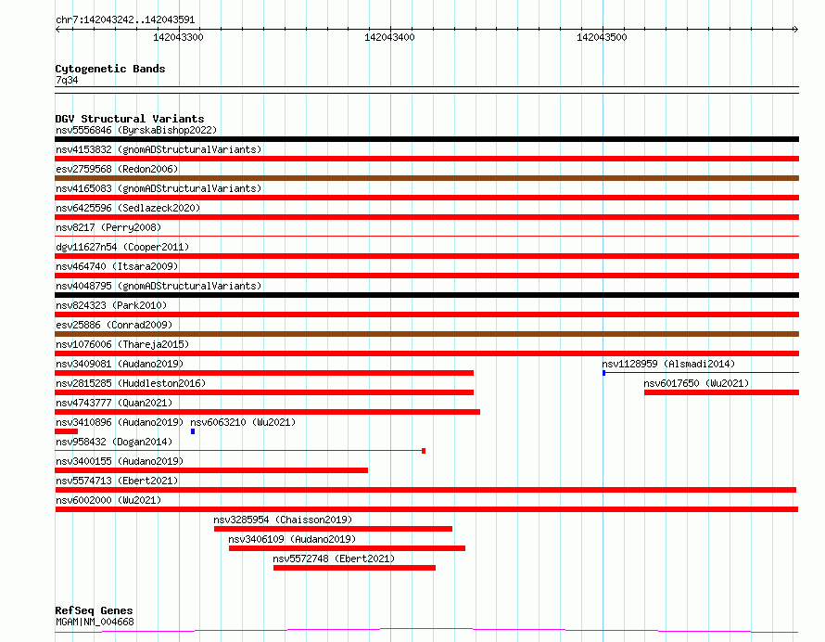This screenshot has width=825, height=642.
Task: Click the magenta MGAM gene line
Action: pos(426,631)
